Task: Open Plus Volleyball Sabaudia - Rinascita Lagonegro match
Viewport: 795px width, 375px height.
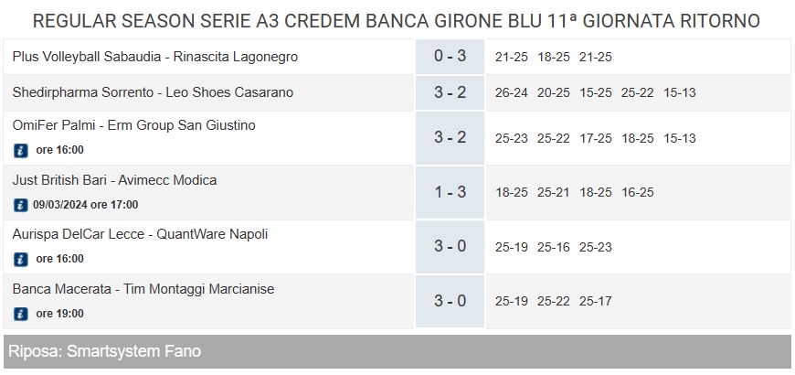Action: tap(155, 57)
